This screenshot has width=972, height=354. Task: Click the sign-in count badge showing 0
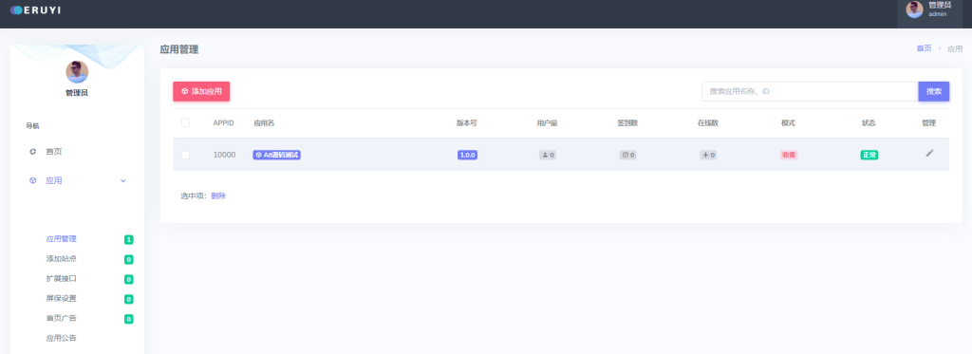tap(628, 155)
